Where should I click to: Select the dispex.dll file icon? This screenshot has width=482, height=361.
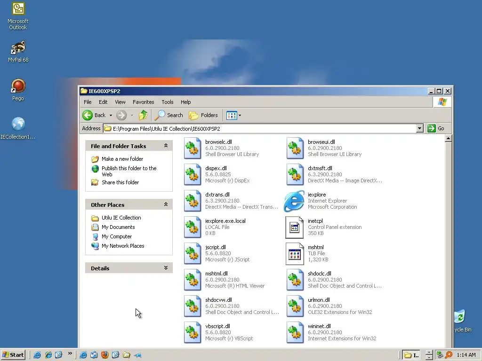pyautogui.click(x=192, y=174)
